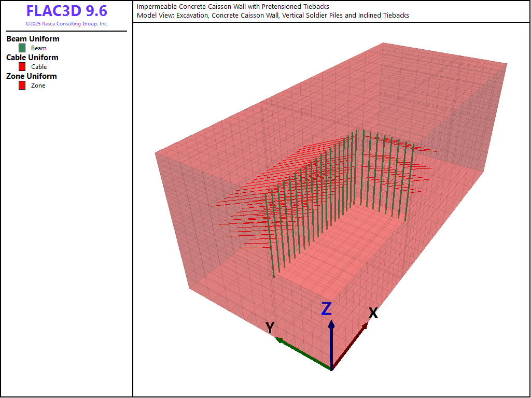
Task: Click the Y axis label
Action: click(x=270, y=328)
